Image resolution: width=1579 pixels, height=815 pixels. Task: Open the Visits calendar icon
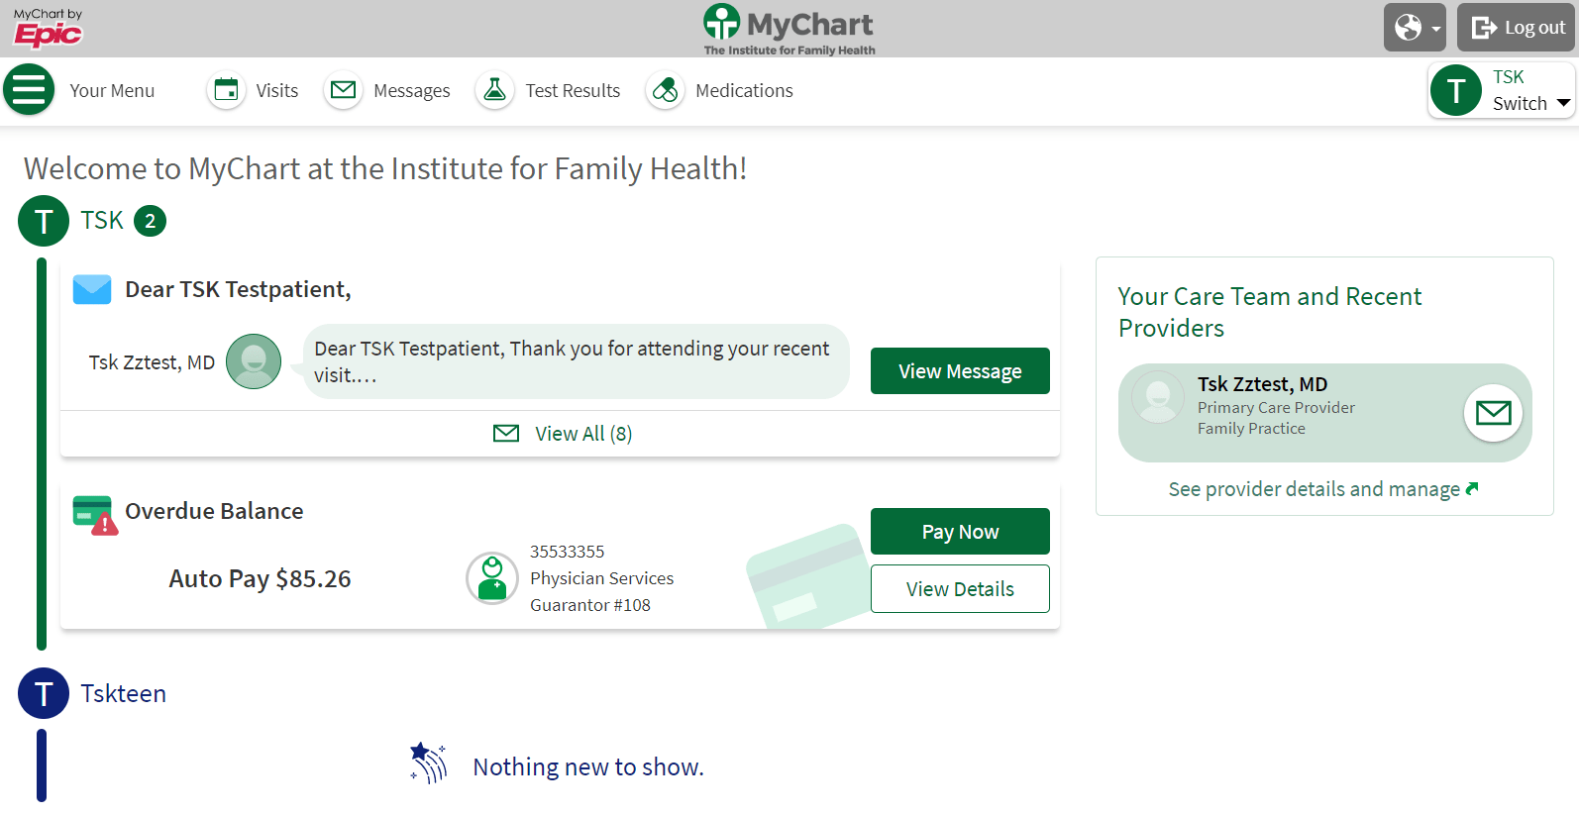pos(226,89)
